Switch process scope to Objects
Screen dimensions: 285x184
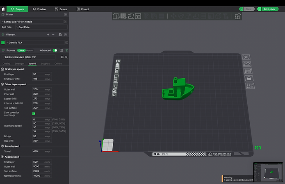30,50
